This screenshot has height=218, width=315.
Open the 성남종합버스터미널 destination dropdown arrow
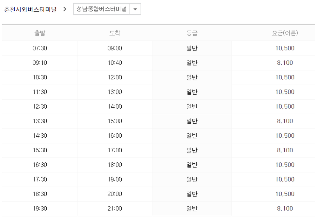(x=135, y=9)
